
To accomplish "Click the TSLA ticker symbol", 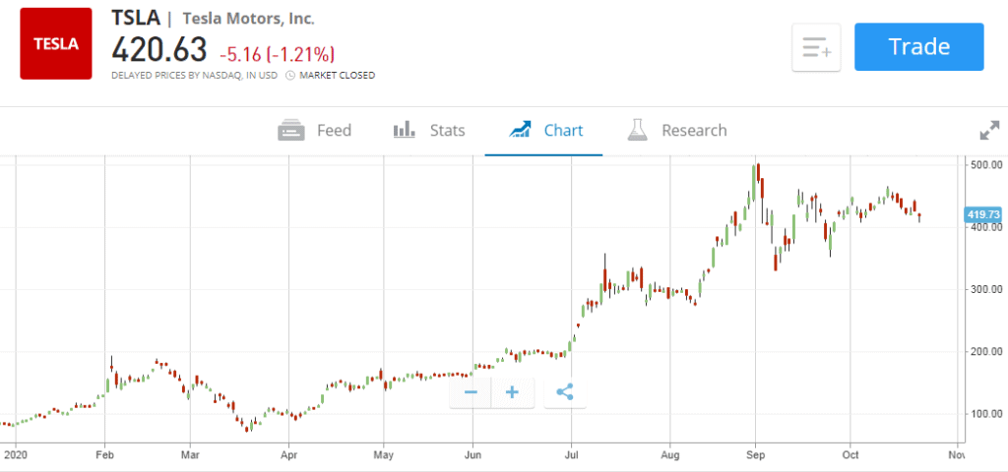I will point(136,18).
